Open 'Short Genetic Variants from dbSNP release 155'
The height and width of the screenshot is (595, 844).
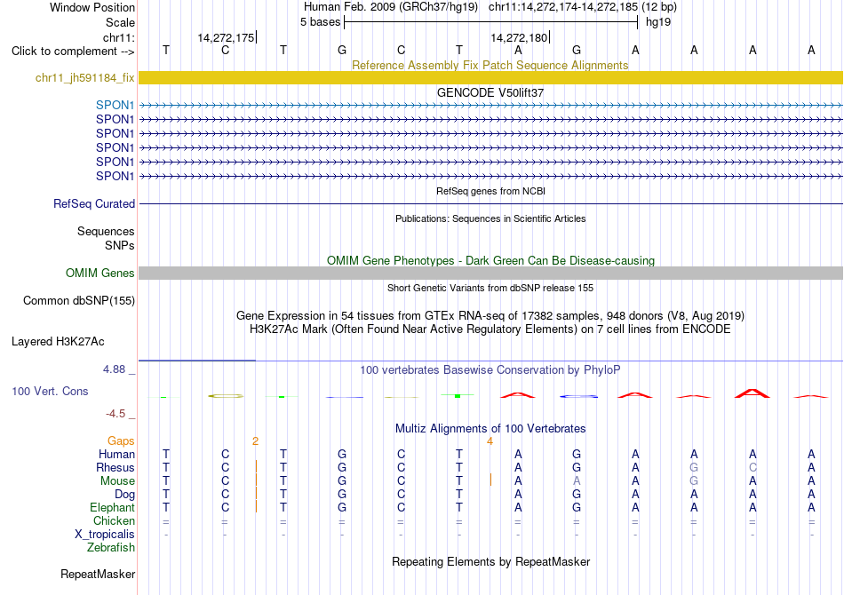point(490,288)
